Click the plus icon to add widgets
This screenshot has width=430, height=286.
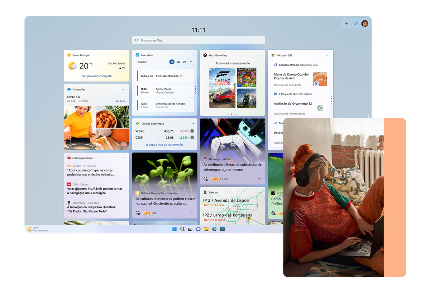click(x=347, y=24)
